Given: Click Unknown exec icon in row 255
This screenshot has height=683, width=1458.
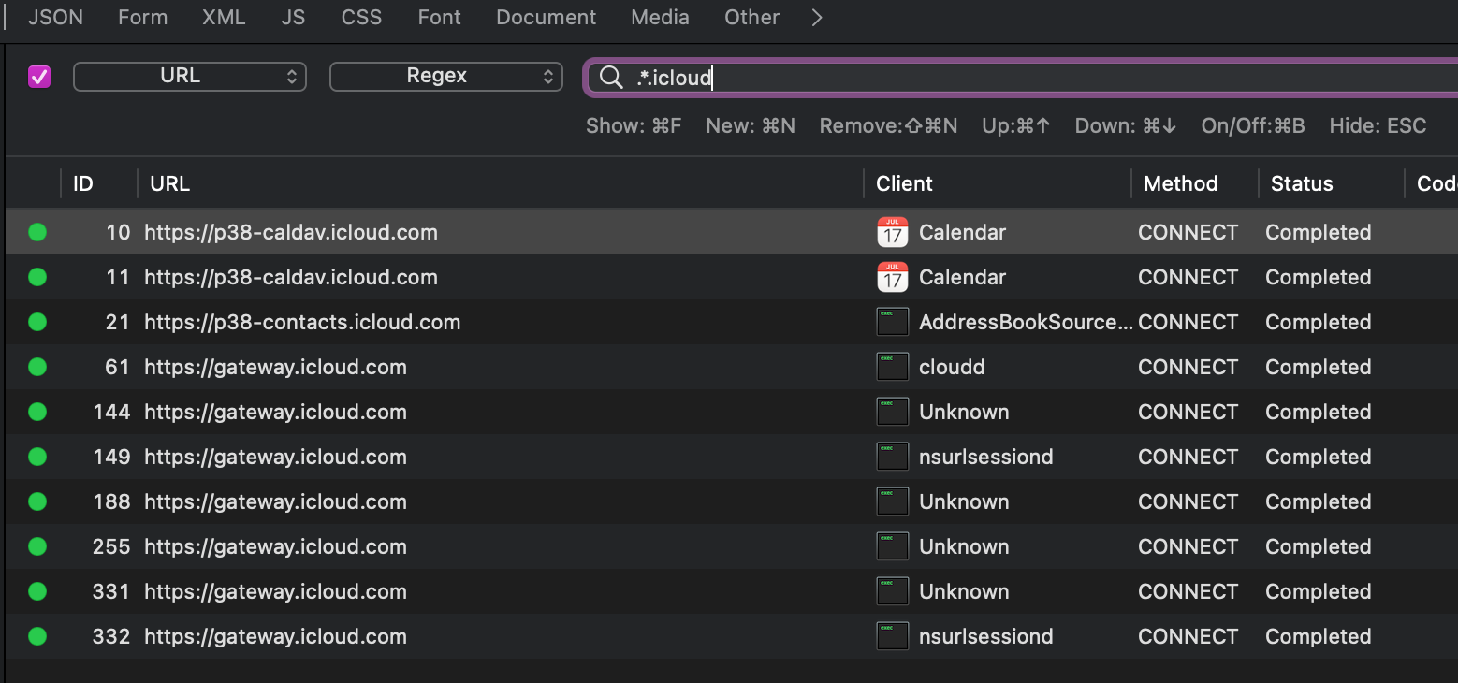Looking at the screenshot, I should (x=893, y=546).
